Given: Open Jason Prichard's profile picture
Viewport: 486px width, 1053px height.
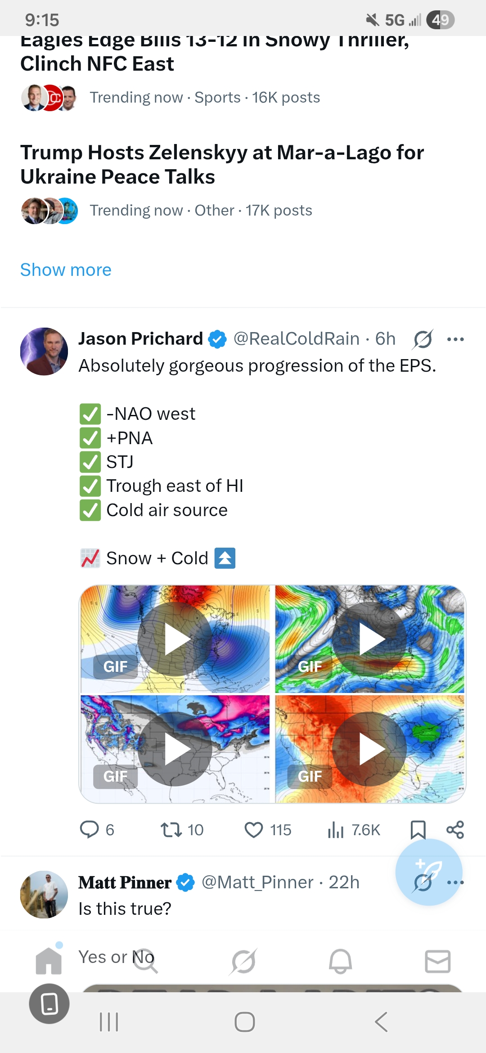Looking at the screenshot, I should (x=44, y=351).
